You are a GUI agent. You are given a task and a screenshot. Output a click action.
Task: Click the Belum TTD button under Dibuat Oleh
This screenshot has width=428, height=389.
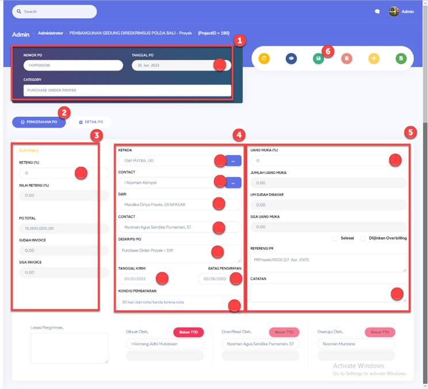click(188, 332)
